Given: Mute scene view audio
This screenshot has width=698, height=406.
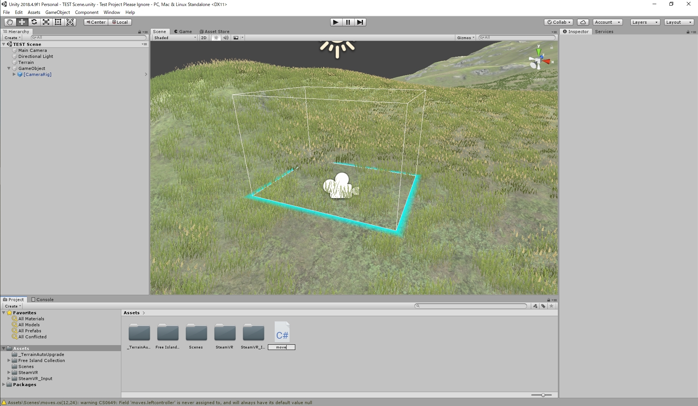Looking at the screenshot, I should click(x=225, y=38).
